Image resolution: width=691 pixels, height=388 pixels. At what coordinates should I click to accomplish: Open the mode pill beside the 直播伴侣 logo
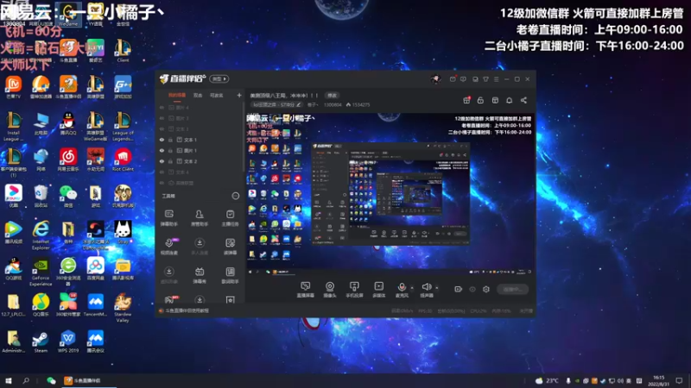pyautogui.click(x=219, y=79)
